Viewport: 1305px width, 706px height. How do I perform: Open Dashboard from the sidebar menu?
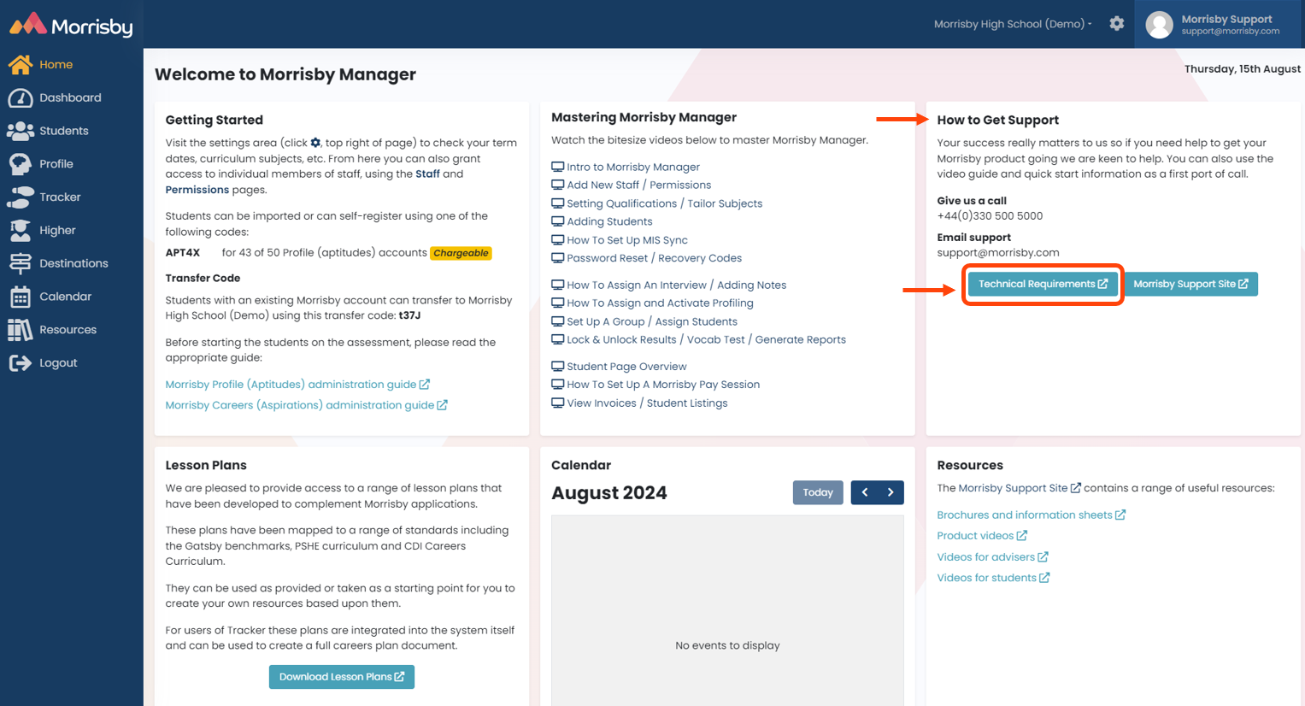click(70, 97)
